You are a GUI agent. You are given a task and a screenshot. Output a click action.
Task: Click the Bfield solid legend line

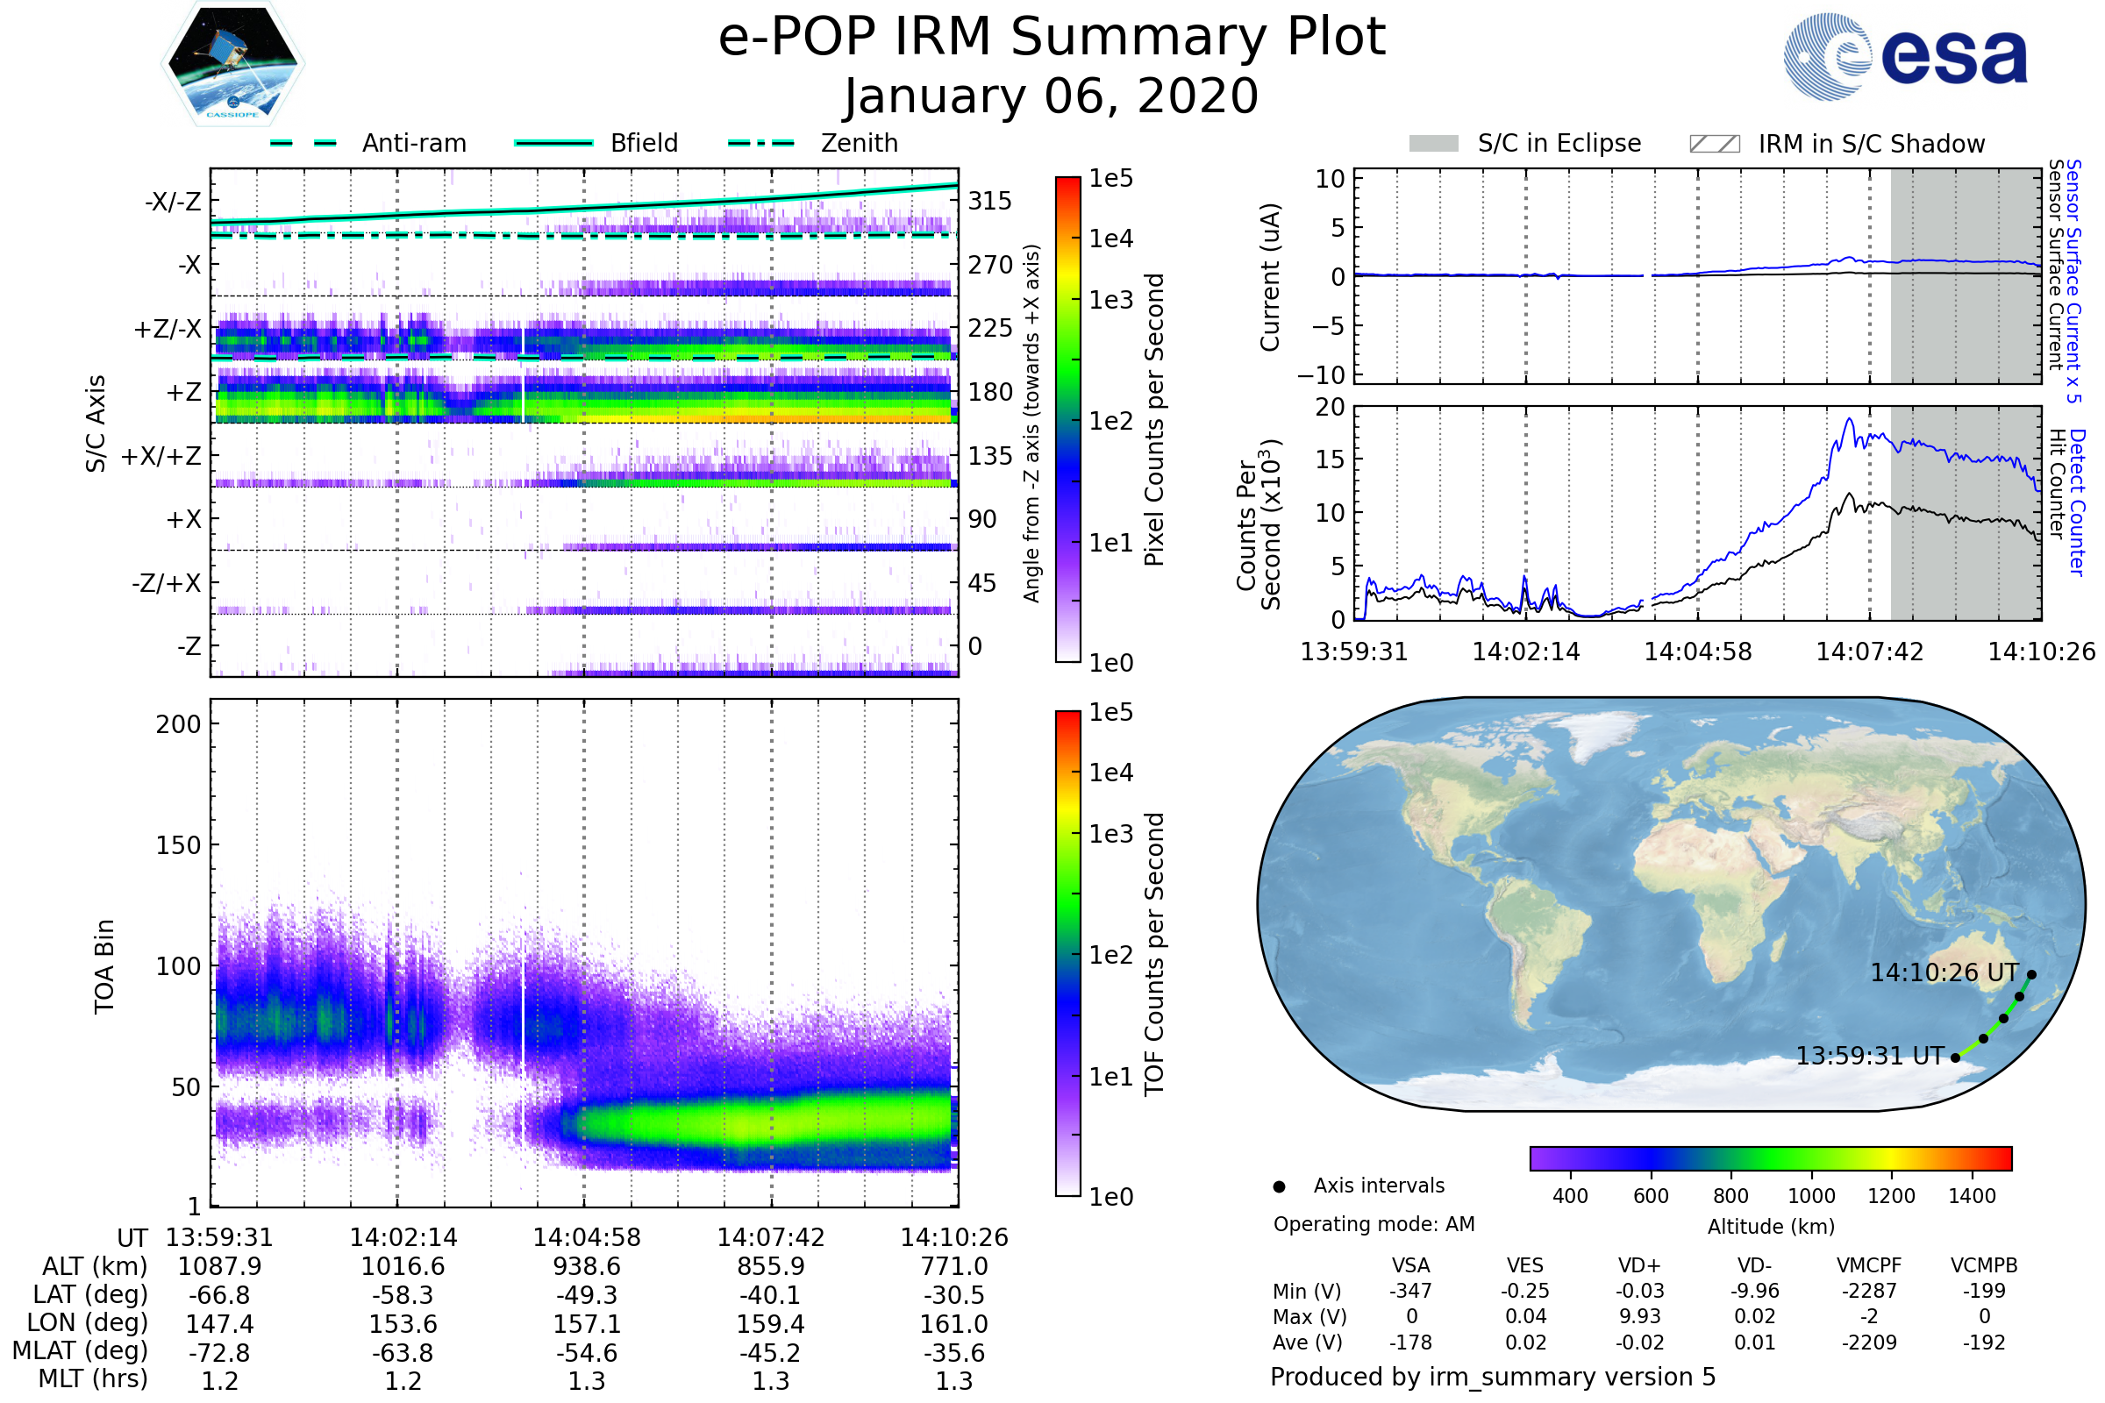tap(553, 143)
